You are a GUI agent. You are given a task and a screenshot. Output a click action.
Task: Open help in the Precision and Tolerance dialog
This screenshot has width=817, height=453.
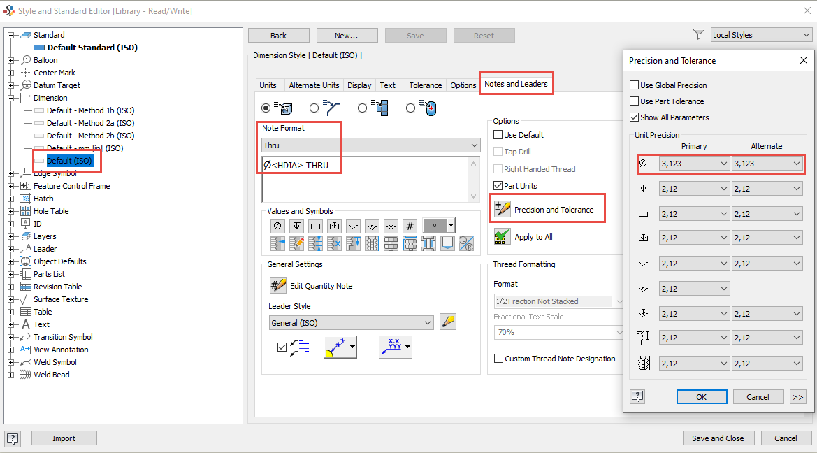pos(637,396)
